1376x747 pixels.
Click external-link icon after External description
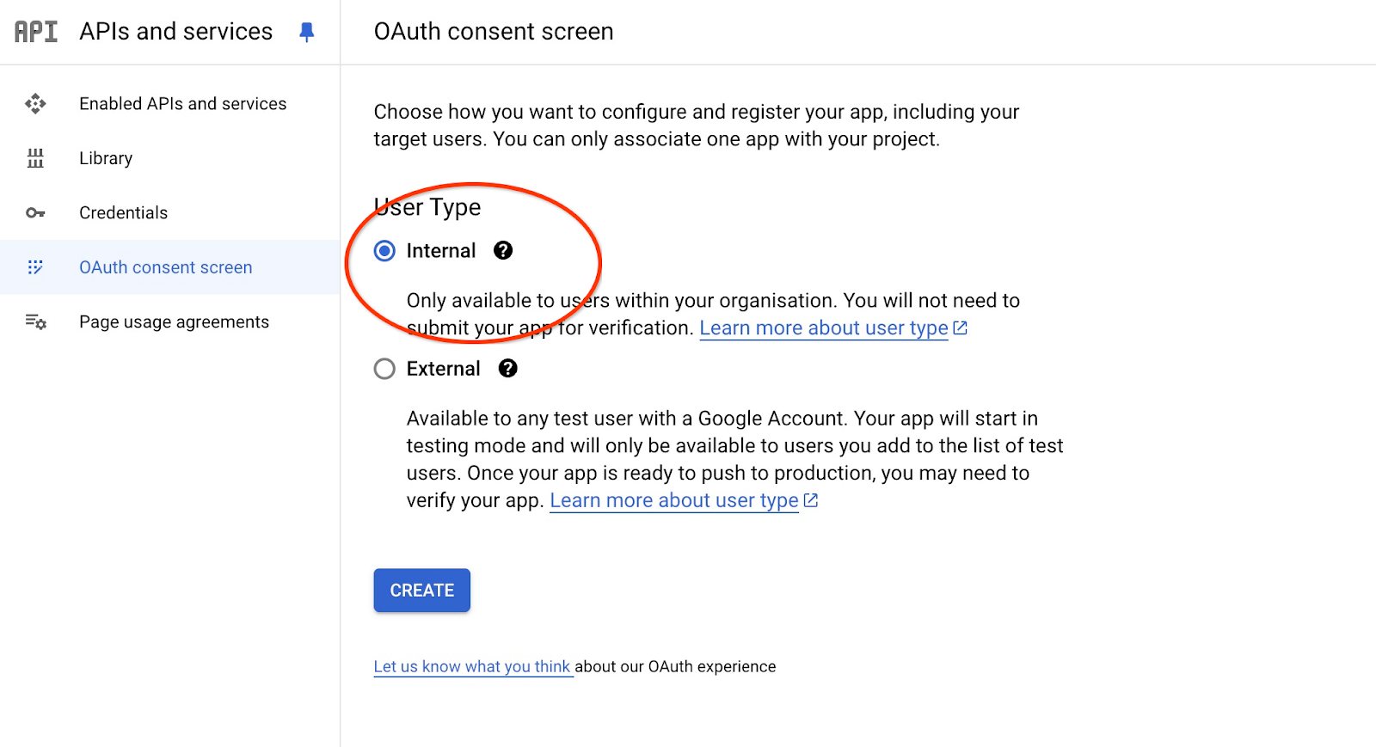point(811,500)
